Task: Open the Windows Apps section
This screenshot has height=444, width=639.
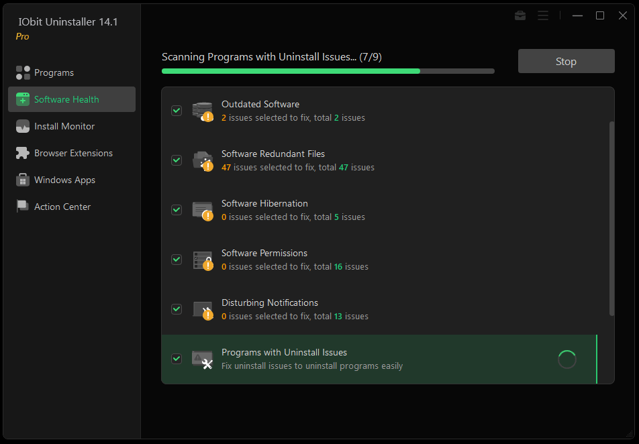Action: tap(72, 180)
